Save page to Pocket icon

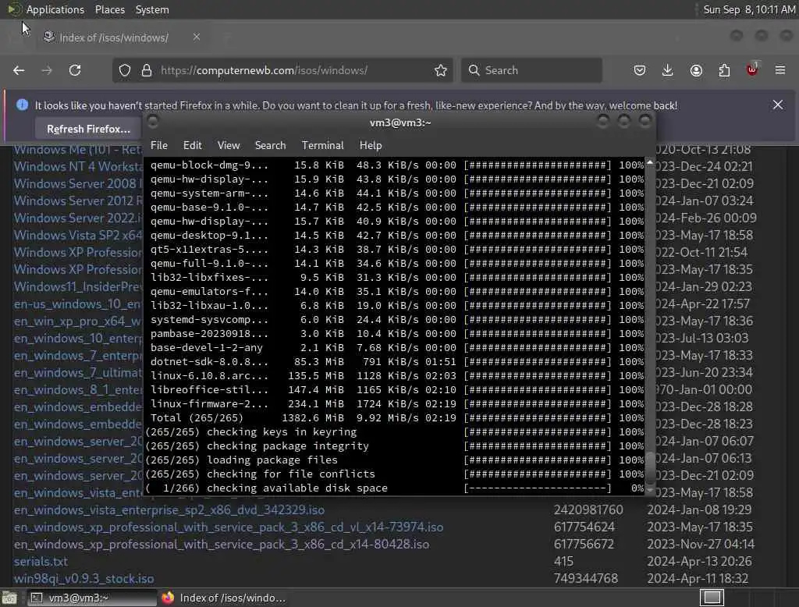640,70
